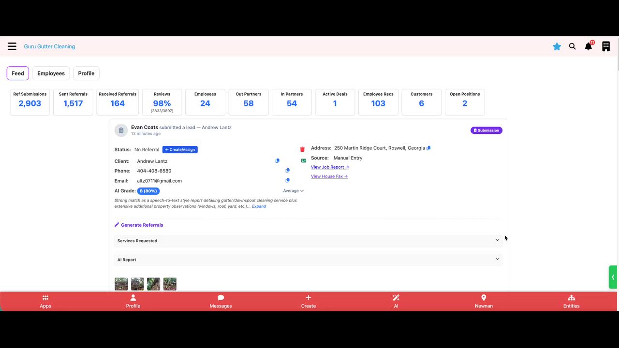Expand the Services Requested section
This screenshot has height=348, width=619.
309,241
